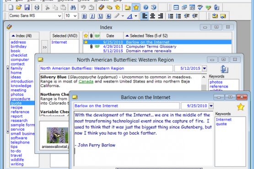Click the 'quote' keyword in the Barlow window's Keywords list

[x=222, y=124]
